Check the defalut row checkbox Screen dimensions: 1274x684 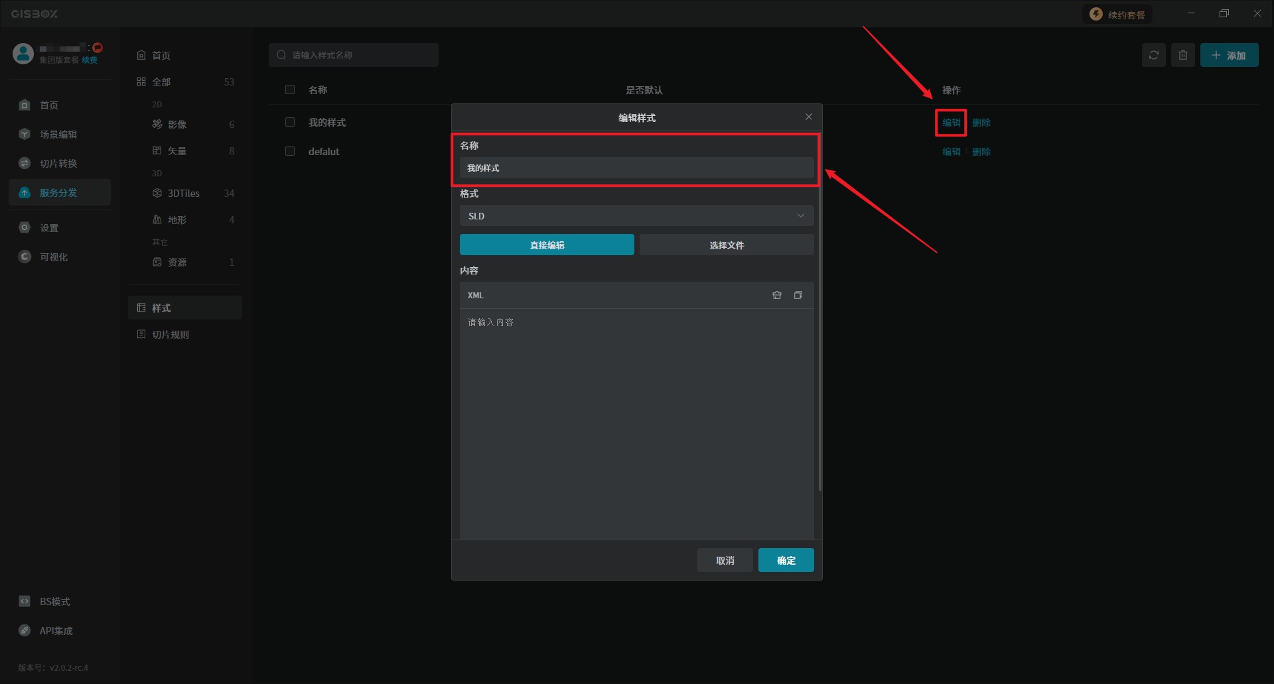click(290, 151)
